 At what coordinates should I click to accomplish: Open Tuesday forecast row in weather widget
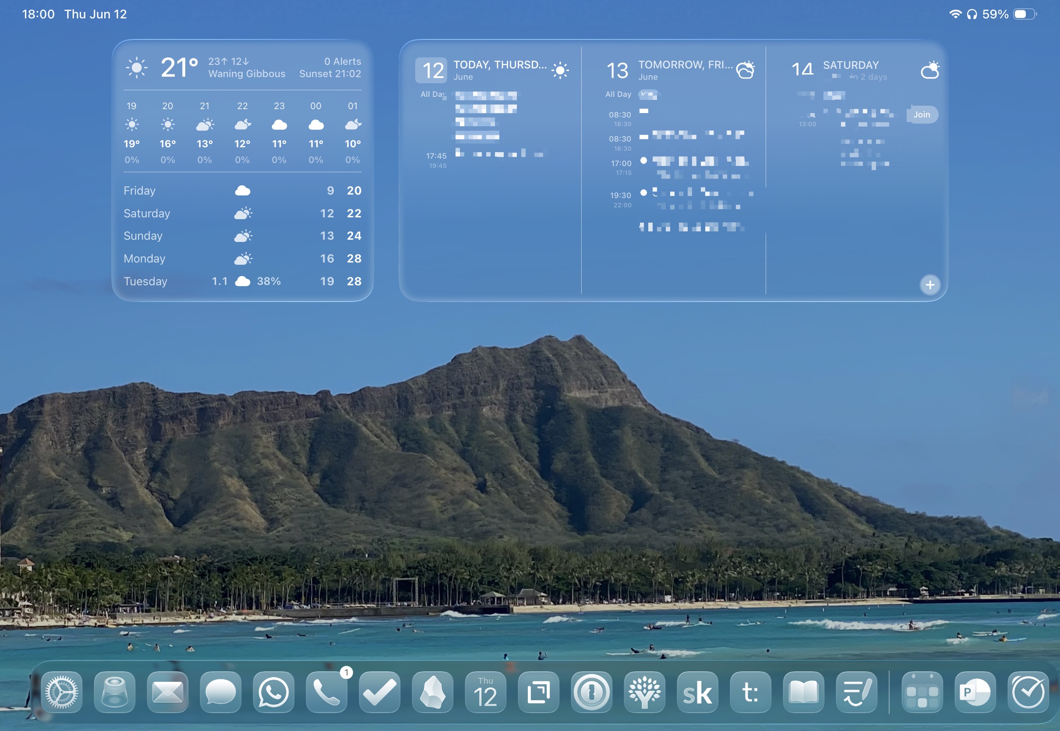pos(243,281)
